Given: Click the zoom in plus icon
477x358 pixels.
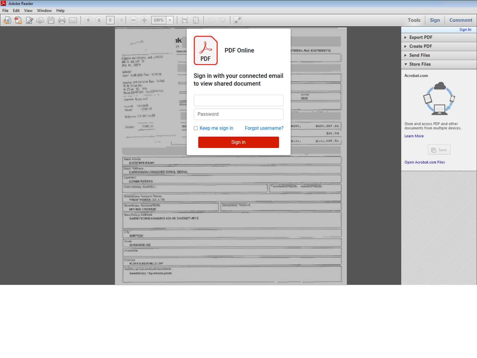Looking at the screenshot, I should [x=144, y=20].
